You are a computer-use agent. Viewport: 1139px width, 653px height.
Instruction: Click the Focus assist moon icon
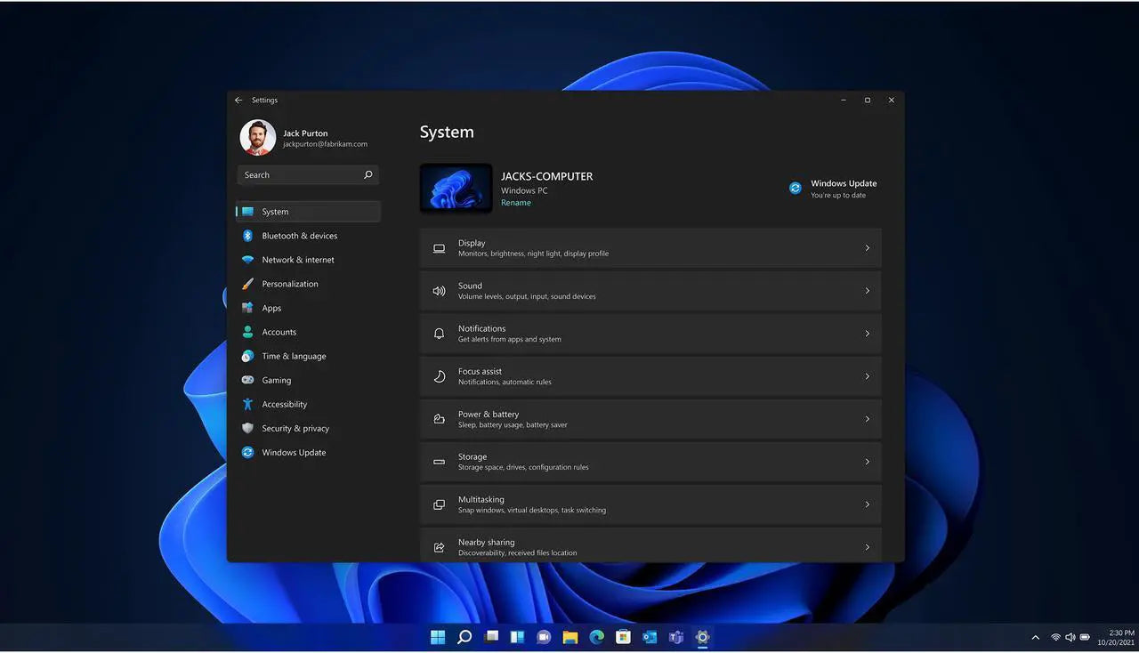[439, 376]
